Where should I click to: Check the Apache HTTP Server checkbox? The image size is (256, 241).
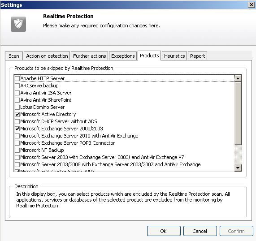pyautogui.click(x=17, y=78)
